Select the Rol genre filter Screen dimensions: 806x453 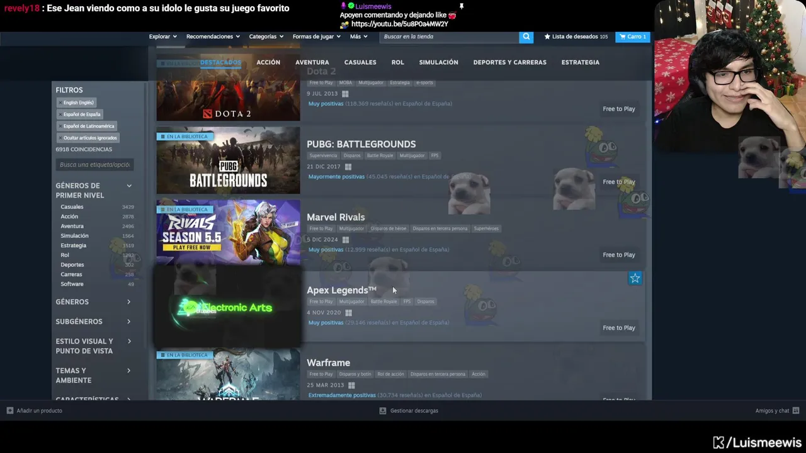click(65, 255)
